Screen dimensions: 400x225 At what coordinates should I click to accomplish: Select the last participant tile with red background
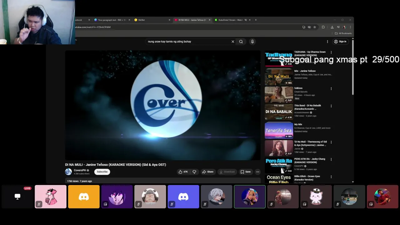[x=382, y=197]
